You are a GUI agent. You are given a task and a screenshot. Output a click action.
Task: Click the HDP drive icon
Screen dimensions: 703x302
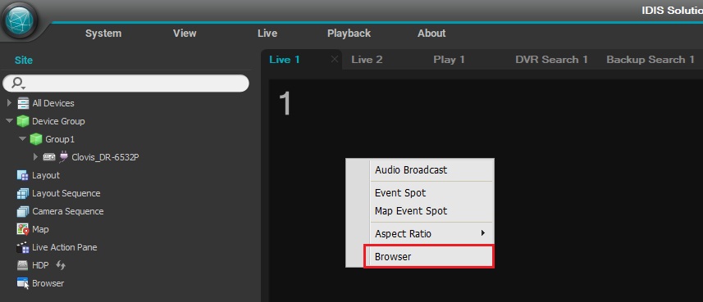coord(22,265)
